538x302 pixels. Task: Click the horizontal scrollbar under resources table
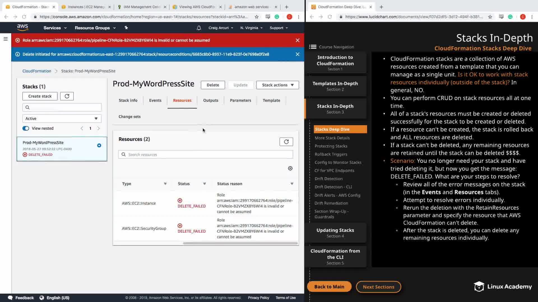(240, 243)
